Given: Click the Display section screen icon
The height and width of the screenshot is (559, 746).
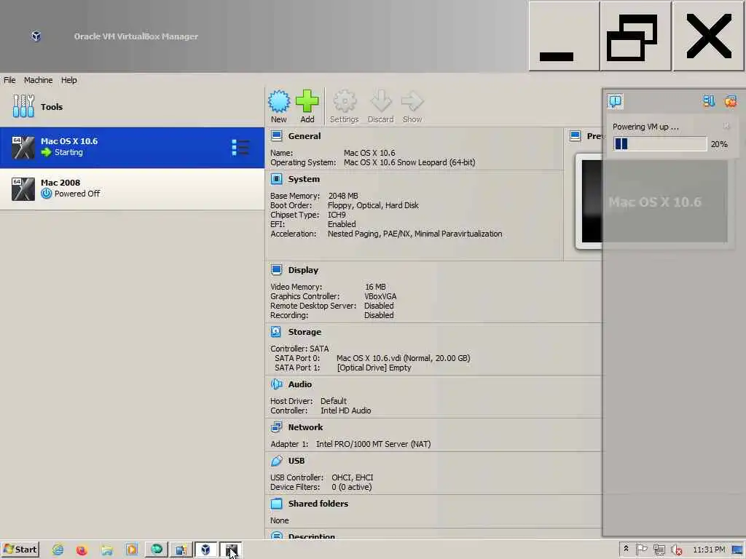Looking at the screenshot, I should pyautogui.click(x=276, y=270).
